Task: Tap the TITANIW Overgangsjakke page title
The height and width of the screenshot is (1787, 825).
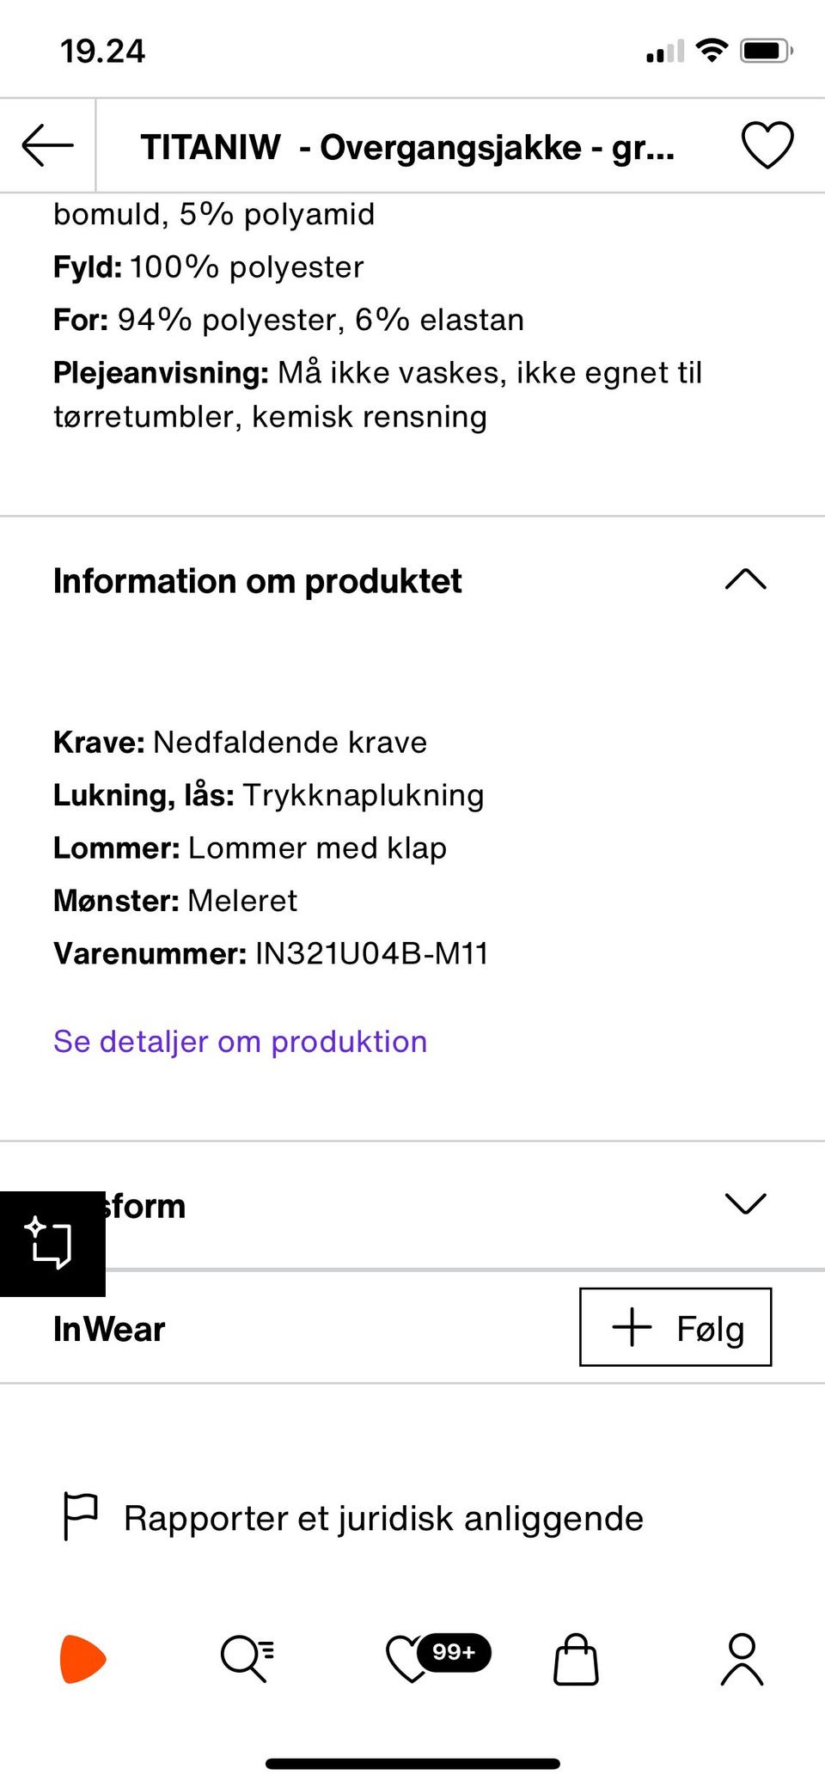Action: [x=407, y=147]
